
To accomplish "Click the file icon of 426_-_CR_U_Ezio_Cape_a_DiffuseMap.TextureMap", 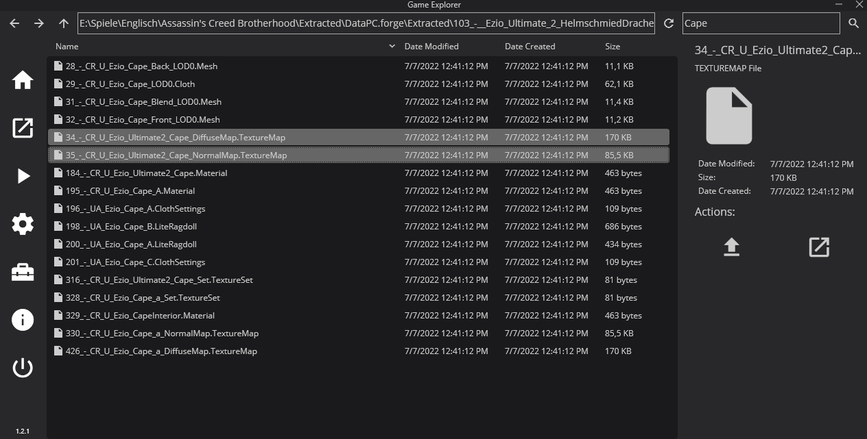I will coord(58,351).
